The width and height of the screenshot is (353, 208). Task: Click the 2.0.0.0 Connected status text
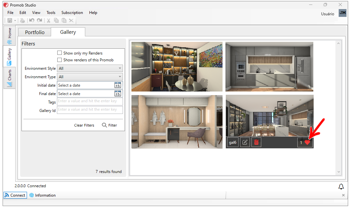(30, 186)
